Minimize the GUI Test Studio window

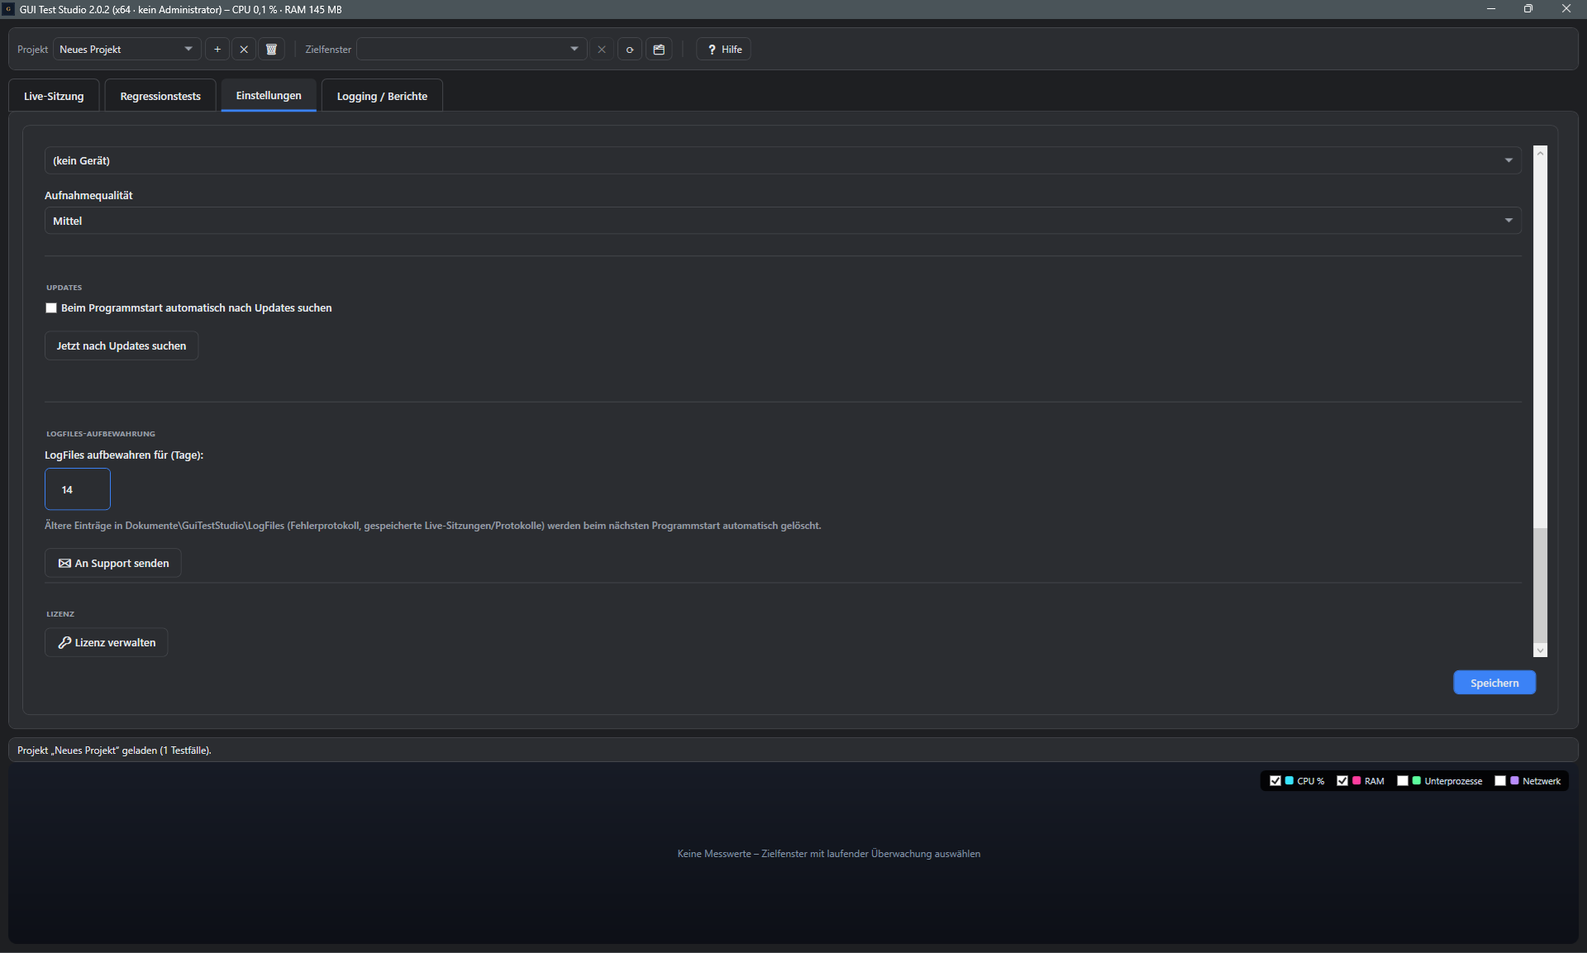click(1491, 9)
